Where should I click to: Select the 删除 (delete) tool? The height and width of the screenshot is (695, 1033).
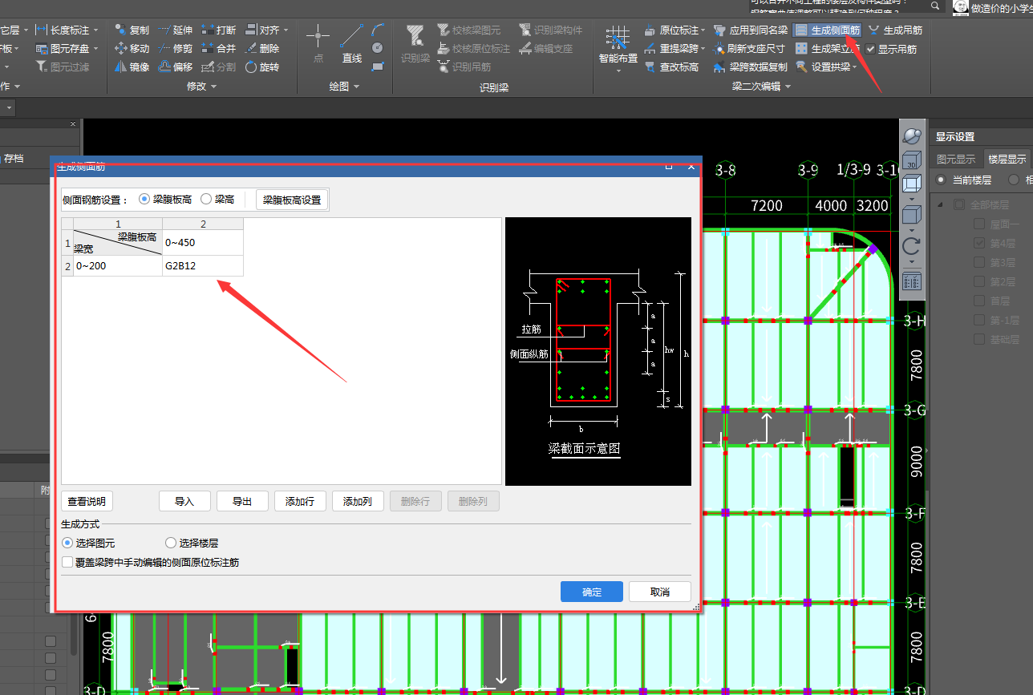click(x=262, y=48)
